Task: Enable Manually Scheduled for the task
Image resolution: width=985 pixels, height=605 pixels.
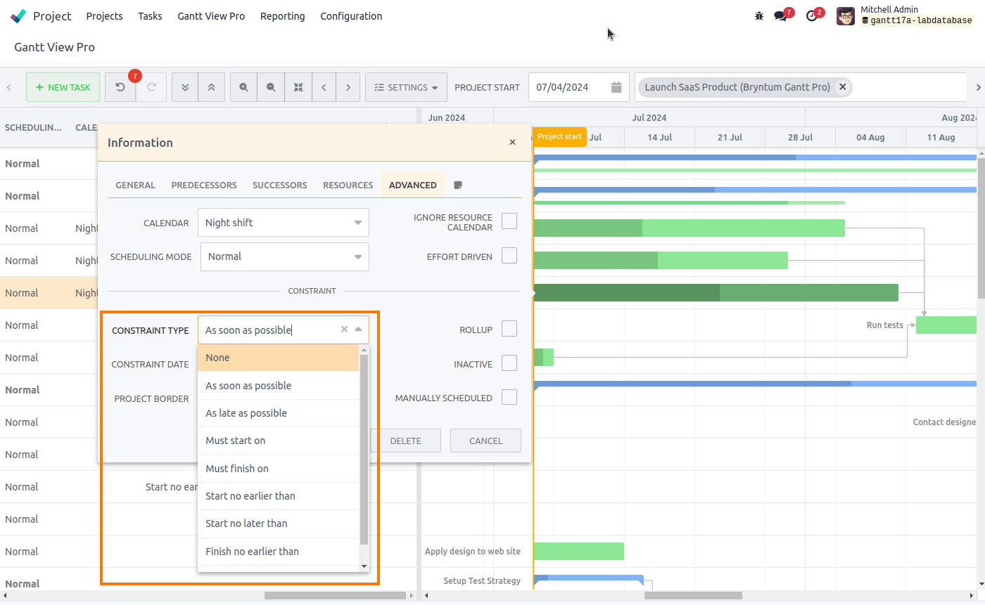Action: [x=509, y=397]
